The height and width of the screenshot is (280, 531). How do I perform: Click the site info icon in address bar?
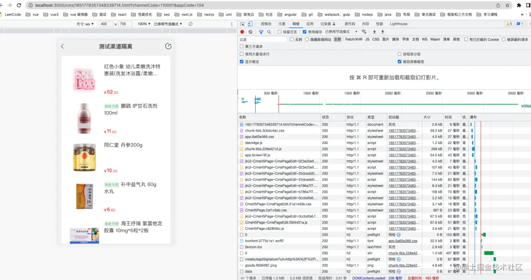31,5
